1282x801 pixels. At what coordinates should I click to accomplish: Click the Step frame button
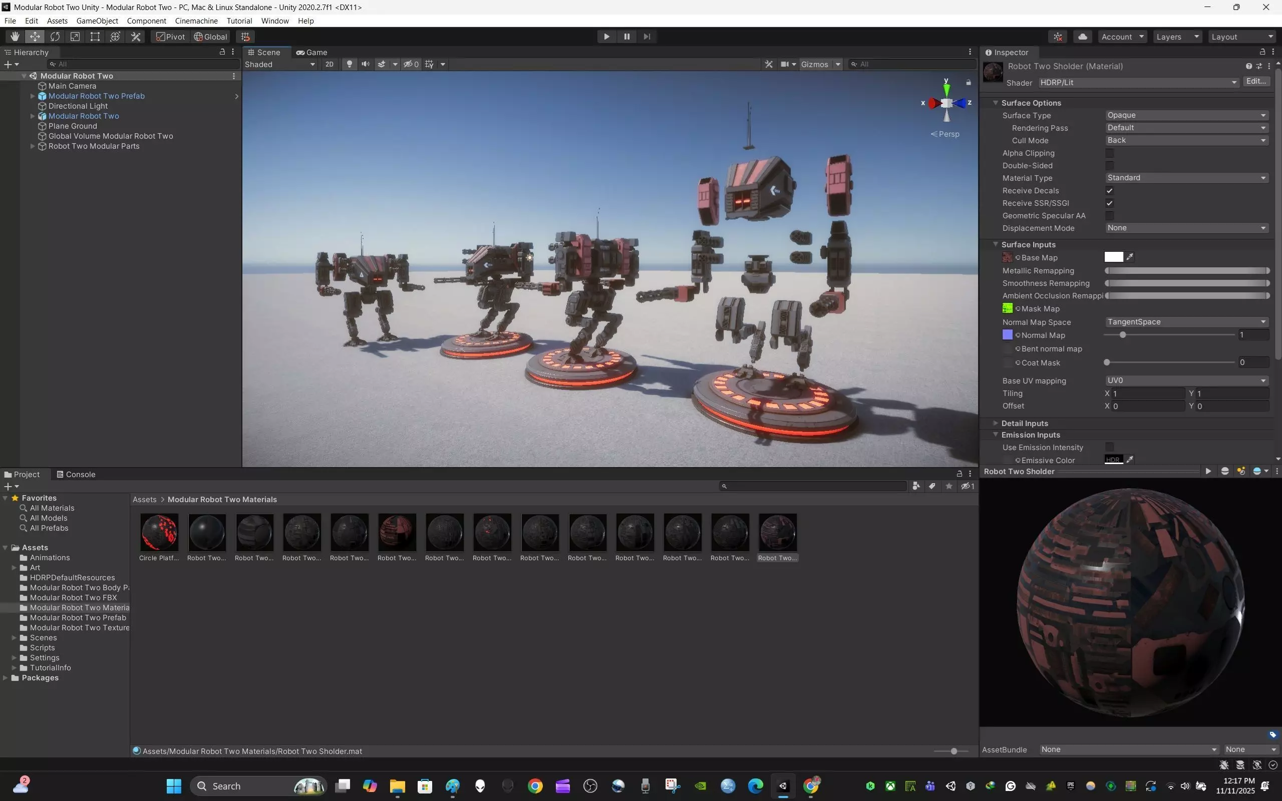(x=647, y=37)
